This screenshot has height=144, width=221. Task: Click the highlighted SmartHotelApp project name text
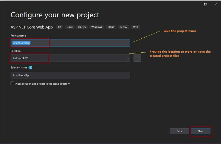tap(21, 43)
